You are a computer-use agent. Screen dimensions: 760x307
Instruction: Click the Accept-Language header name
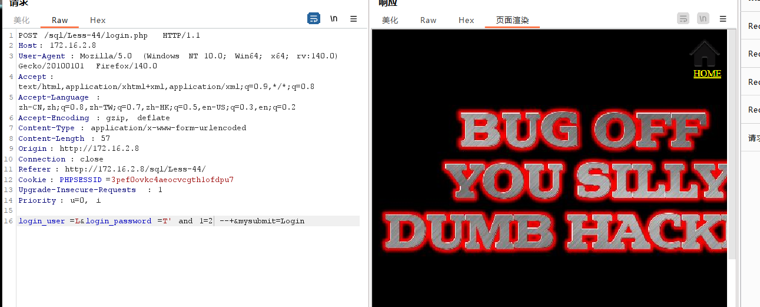pyautogui.click(x=54, y=97)
